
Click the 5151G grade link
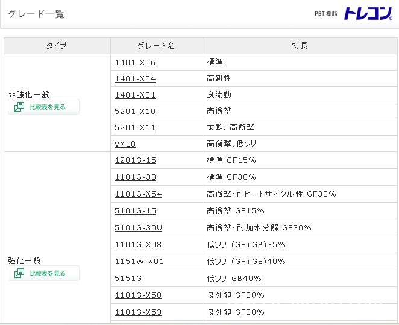click(x=128, y=278)
